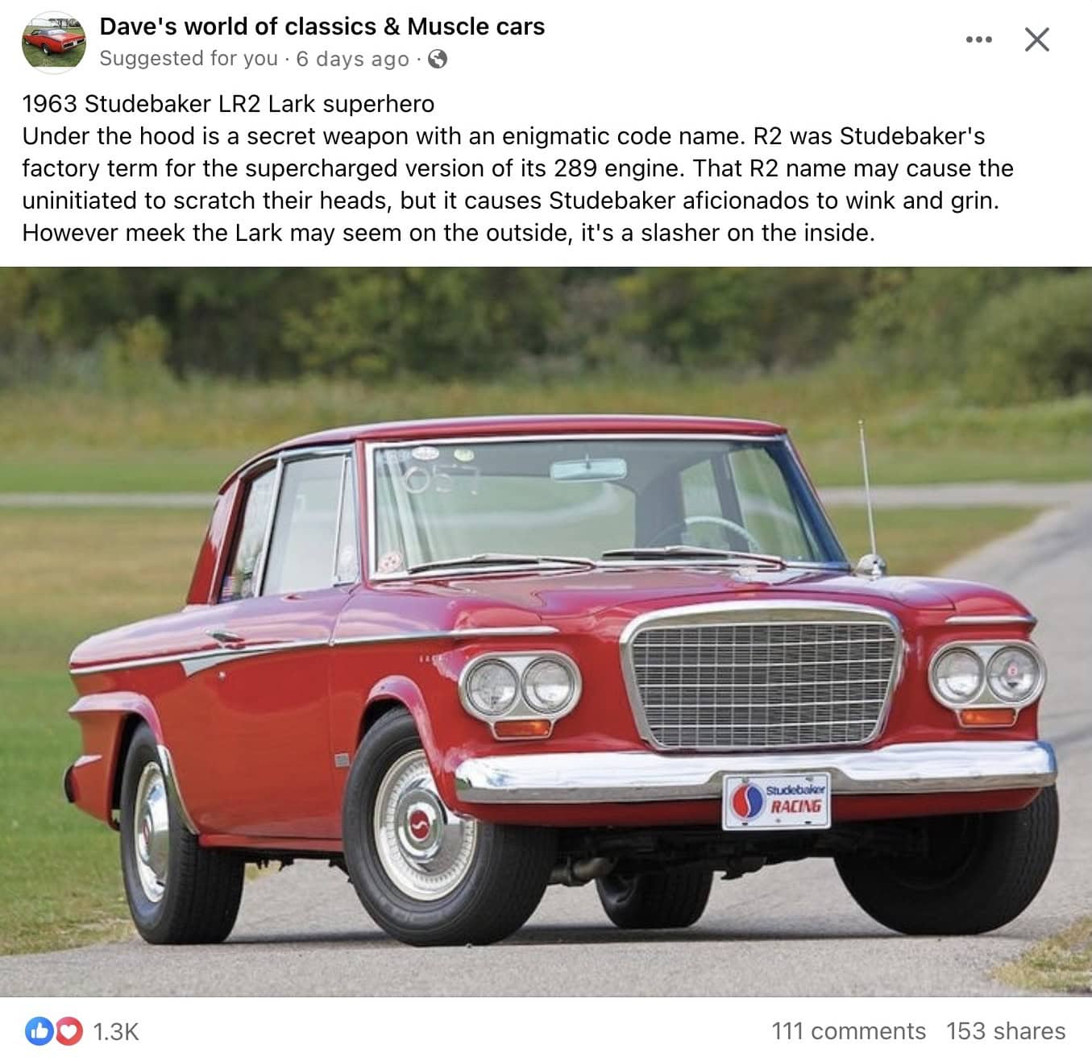Show who made the 153 shares
The width and height of the screenshot is (1092, 1061).
pos(1006,1031)
